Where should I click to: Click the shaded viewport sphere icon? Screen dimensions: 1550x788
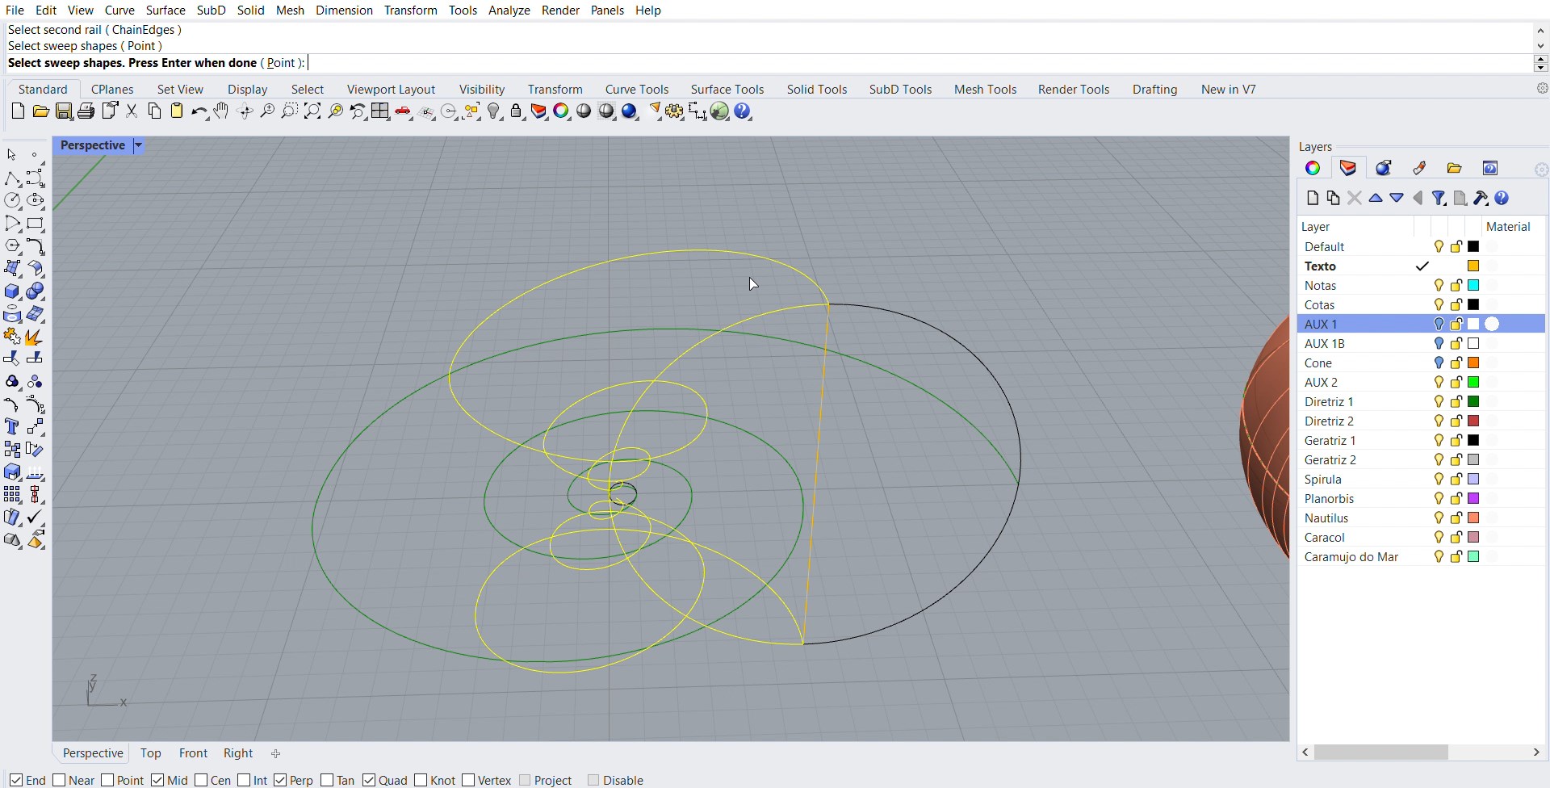click(584, 111)
